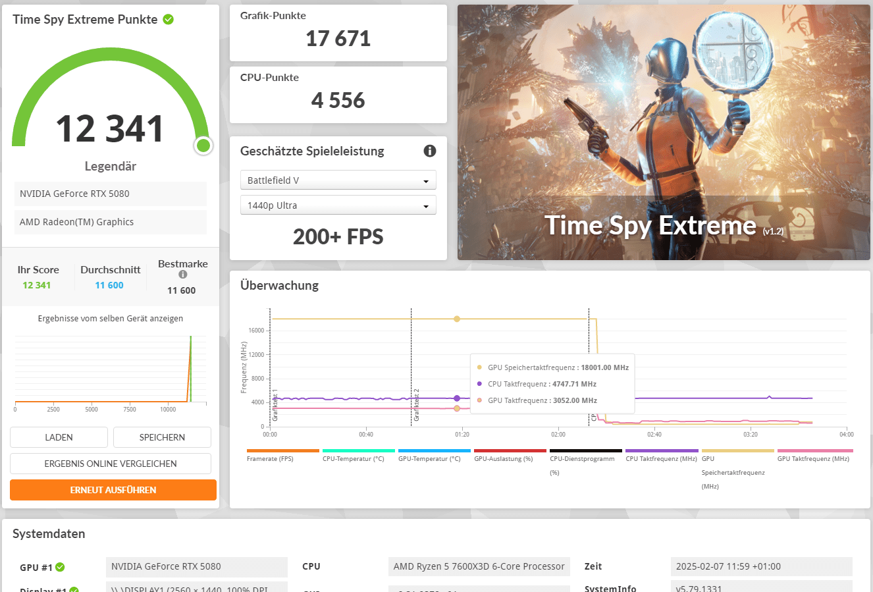Toggle CPU-Temperatur (°C) legend swatch

(359, 451)
